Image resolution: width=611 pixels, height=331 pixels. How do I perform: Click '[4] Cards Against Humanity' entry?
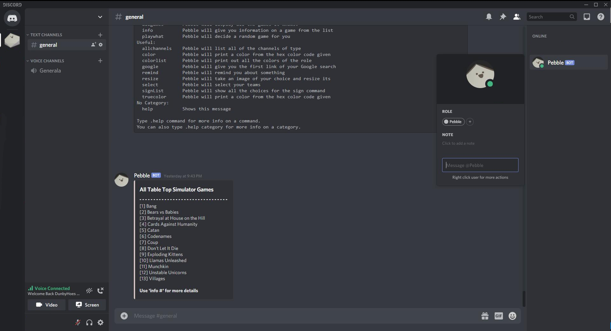pos(168,224)
